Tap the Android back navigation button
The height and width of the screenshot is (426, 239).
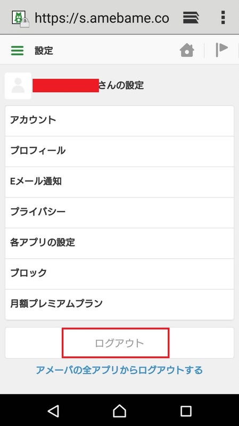(53, 411)
